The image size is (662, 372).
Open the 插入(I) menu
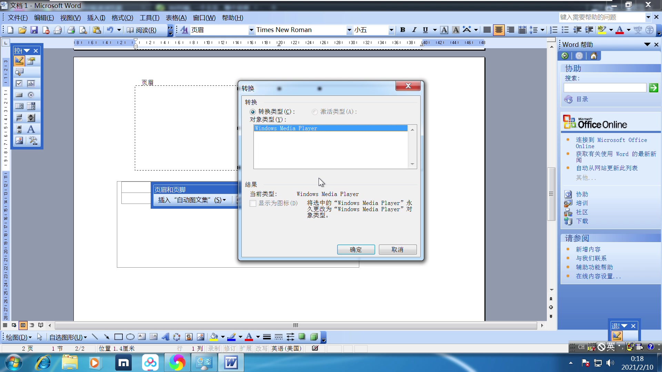96,18
